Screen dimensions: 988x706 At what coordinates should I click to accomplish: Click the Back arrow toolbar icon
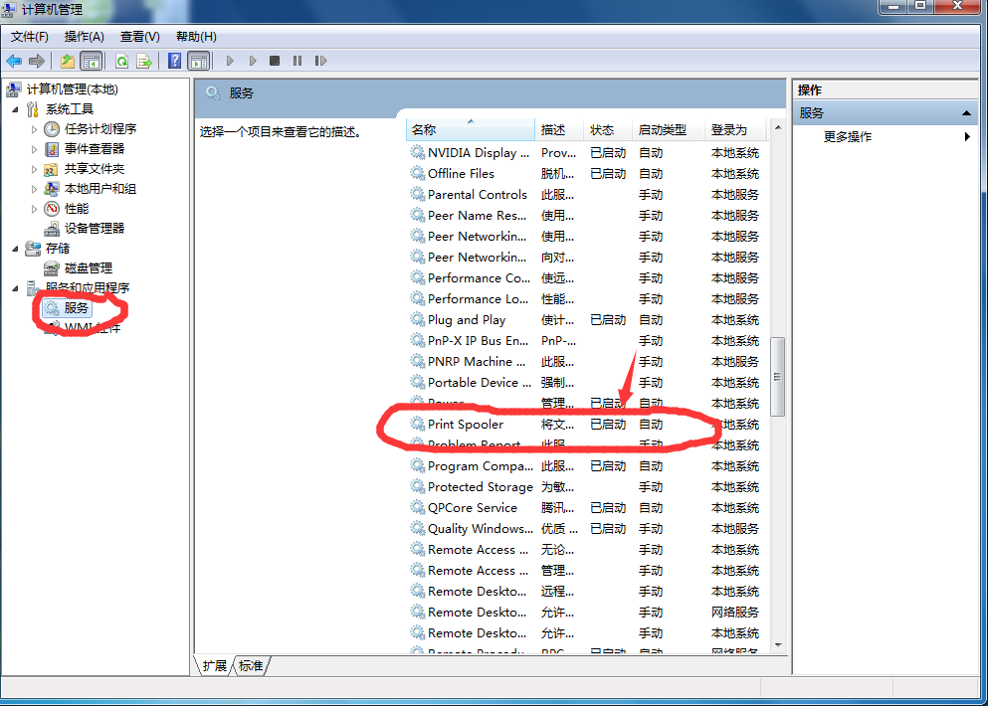click(x=14, y=61)
